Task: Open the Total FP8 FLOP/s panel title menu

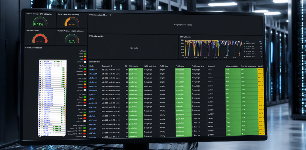Action: click(32, 30)
